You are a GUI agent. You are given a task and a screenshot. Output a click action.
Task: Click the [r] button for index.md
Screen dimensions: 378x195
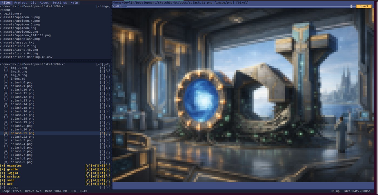(x=102, y=79)
